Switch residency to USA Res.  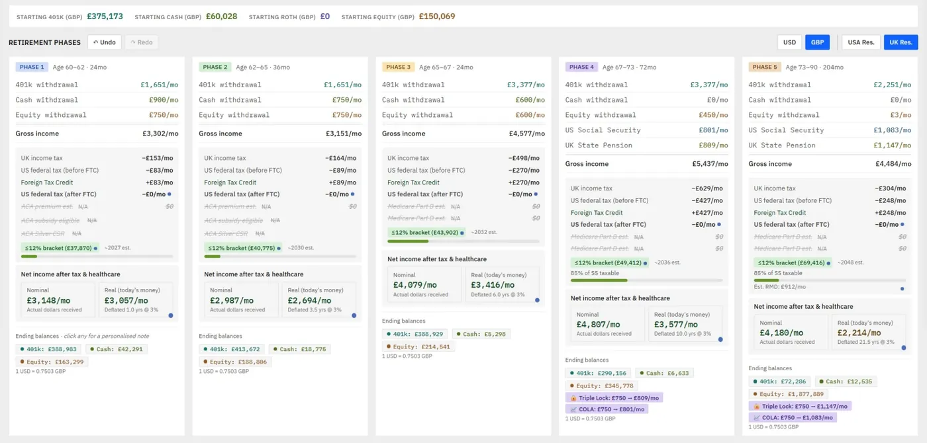861,42
